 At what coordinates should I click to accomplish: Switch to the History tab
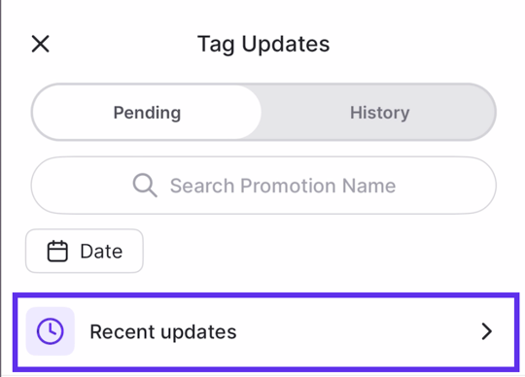click(x=379, y=112)
